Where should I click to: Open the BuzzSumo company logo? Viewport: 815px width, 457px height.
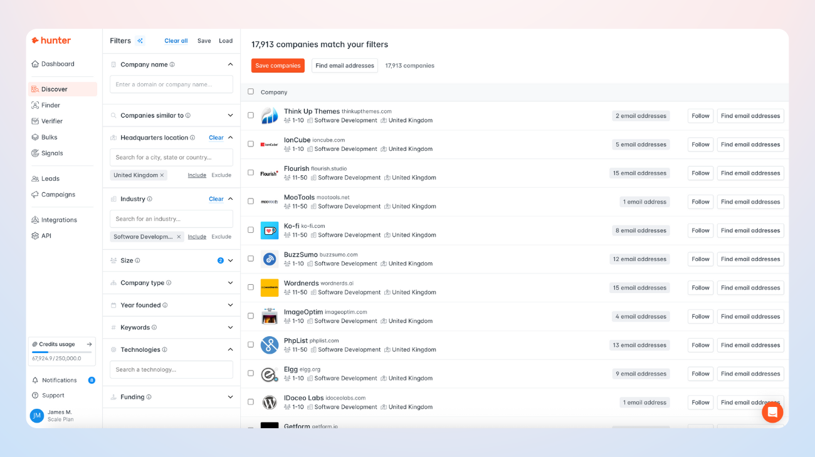tap(270, 259)
